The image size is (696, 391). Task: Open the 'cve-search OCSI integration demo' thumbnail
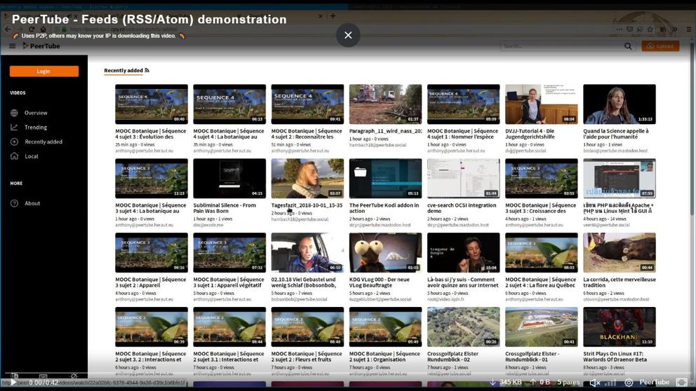click(x=463, y=178)
